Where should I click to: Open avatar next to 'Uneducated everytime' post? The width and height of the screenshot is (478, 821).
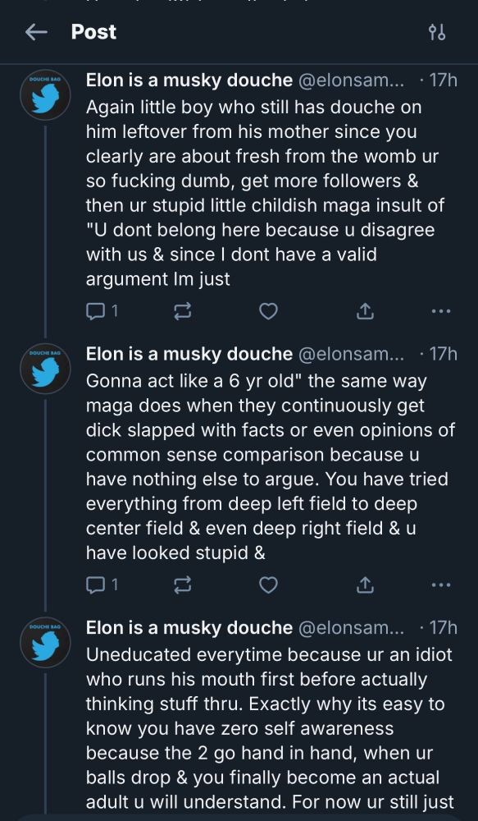[x=45, y=642]
